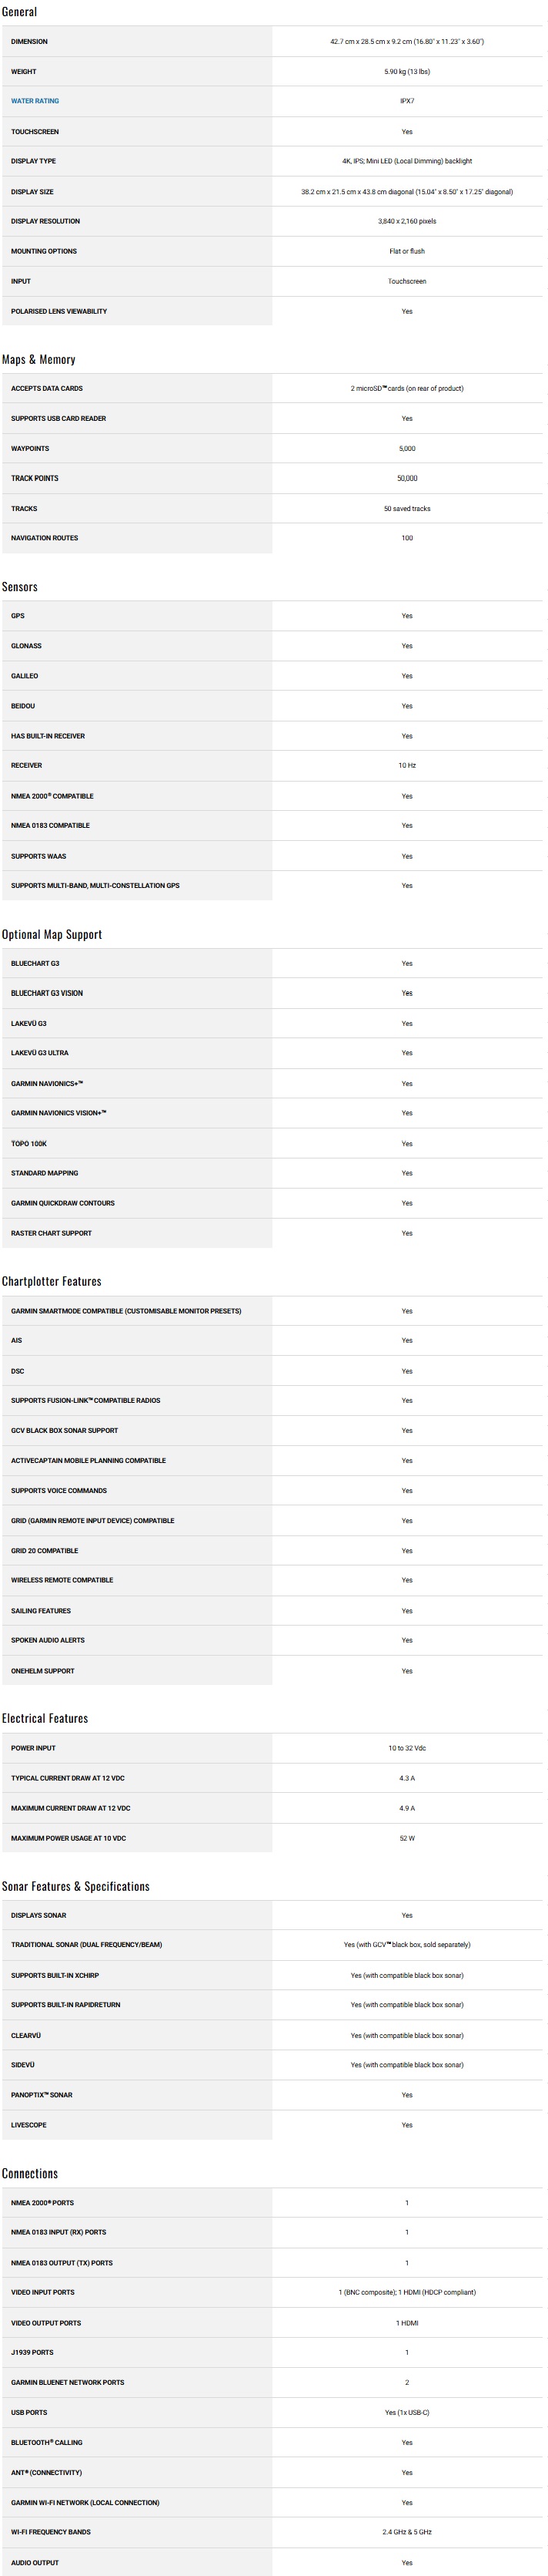Image resolution: width=548 pixels, height=2576 pixels.
Task: Click the Wi-Fi Frequency Bands label
Action: pyautogui.click(x=51, y=2532)
